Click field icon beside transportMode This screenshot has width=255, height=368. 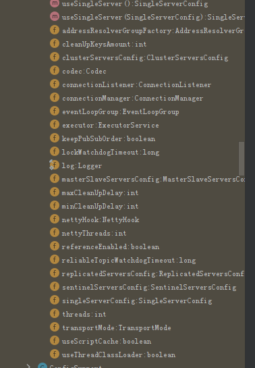pyautogui.click(x=55, y=327)
